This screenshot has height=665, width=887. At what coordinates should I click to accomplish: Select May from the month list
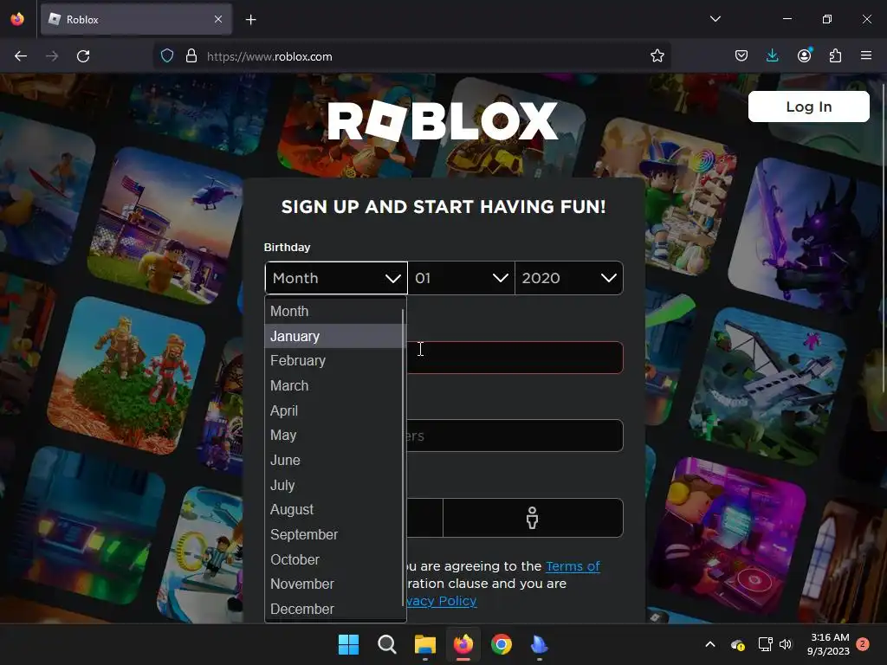click(333, 436)
